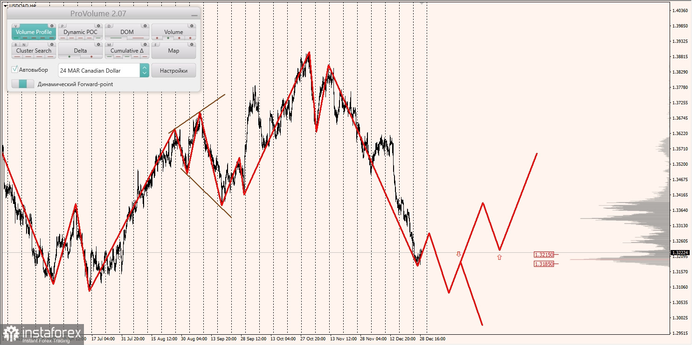The image size is (692, 345).
Task: Open settings gear on Cumulative Δ button
Action: [x=145, y=44]
